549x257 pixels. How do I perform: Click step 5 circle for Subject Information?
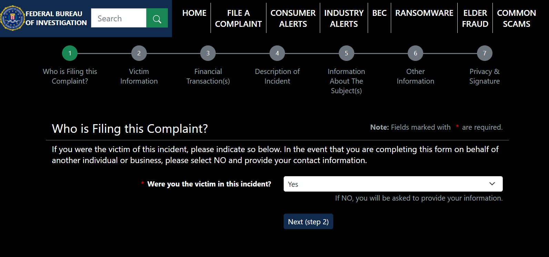pyautogui.click(x=346, y=53)
